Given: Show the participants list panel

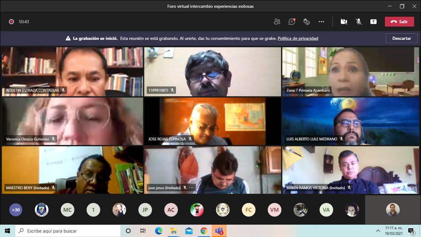Looking at the screenshot, I should [277, 22].
